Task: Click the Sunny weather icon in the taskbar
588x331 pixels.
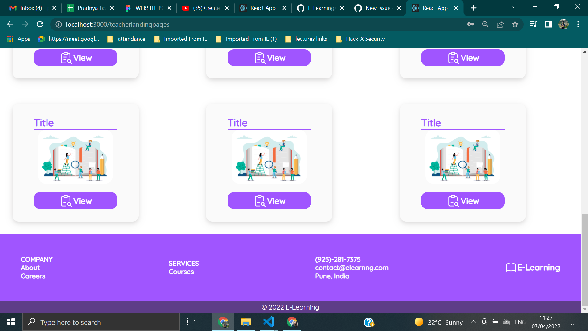Action: tap(419, 322)
